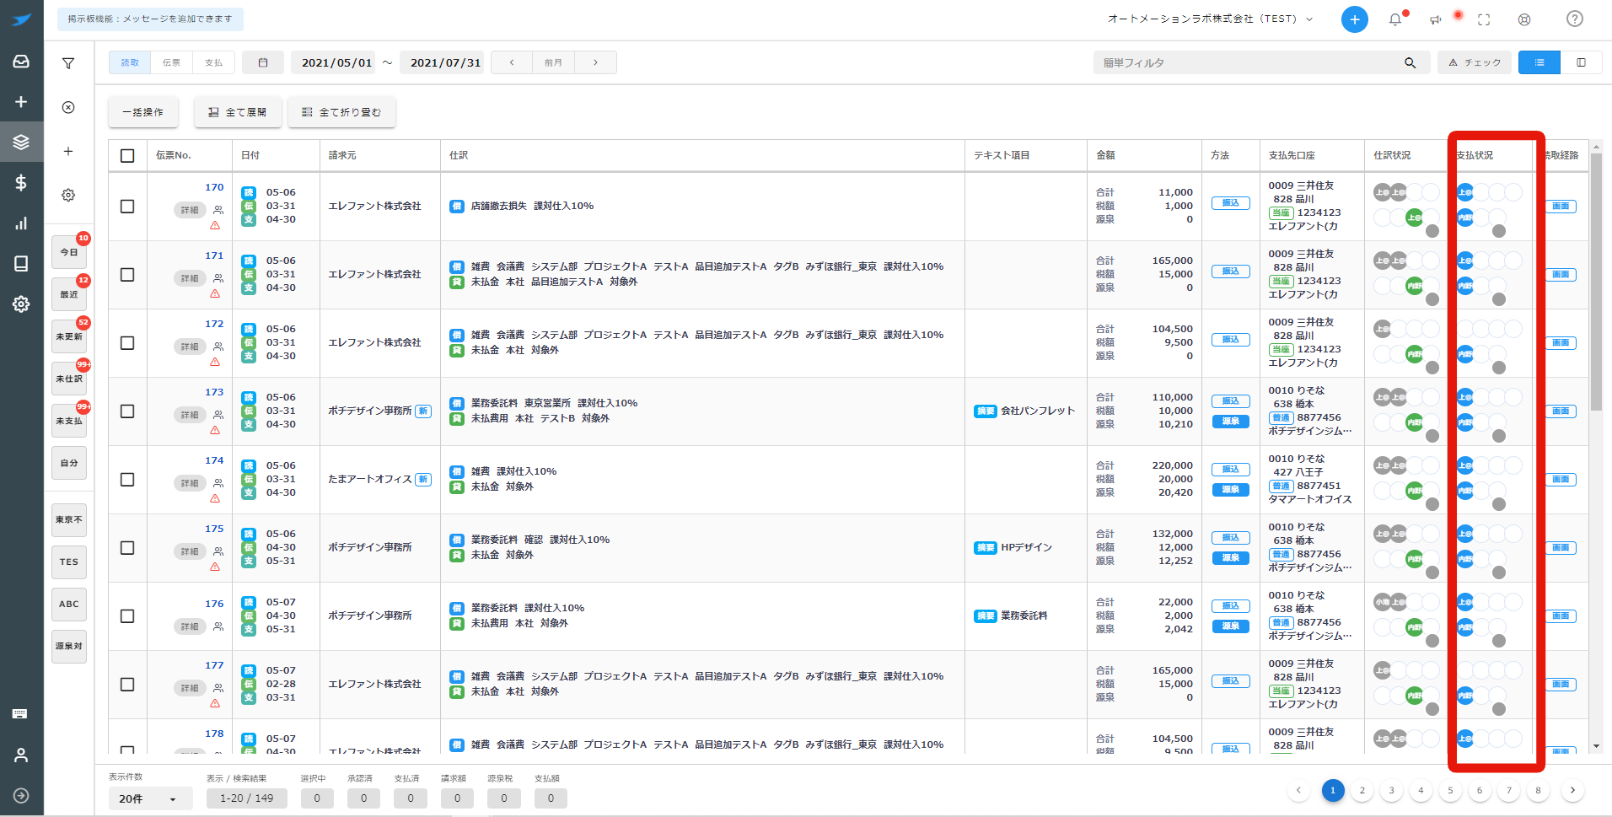1612x817 pixels.
Task: Sort by the 金額 column header
Action: coord(1105,156)
